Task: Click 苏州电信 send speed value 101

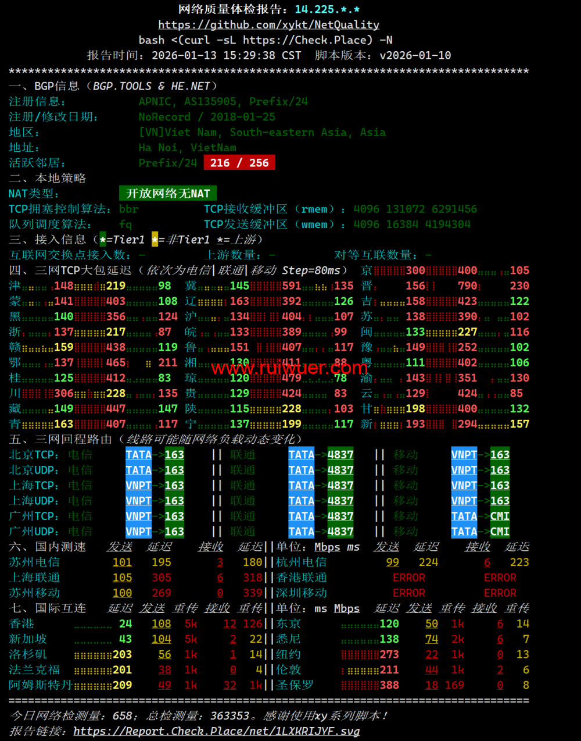Action: coord(122,562)
